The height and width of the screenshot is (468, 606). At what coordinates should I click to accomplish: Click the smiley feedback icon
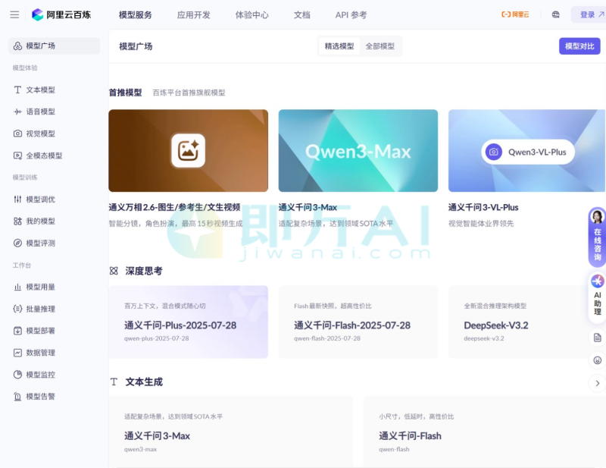click(x=597, y=360)
